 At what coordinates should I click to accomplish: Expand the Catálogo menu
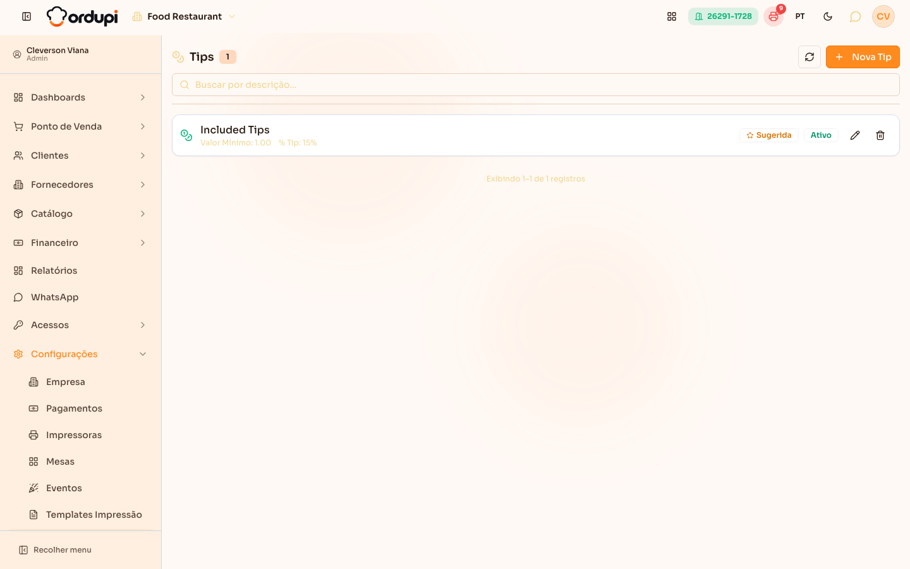(x=81, y=214)
